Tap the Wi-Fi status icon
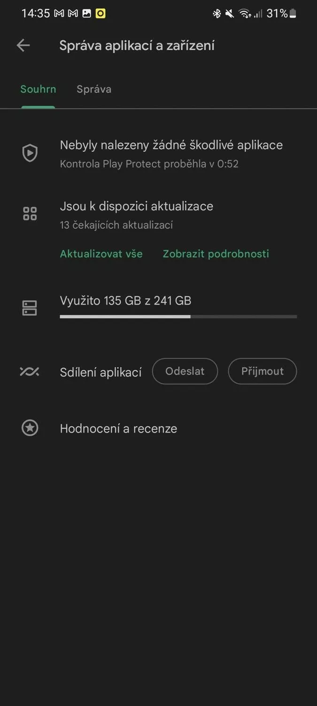Image resolution: width=317 pixels, height=706 pixels. click(245, 14)
